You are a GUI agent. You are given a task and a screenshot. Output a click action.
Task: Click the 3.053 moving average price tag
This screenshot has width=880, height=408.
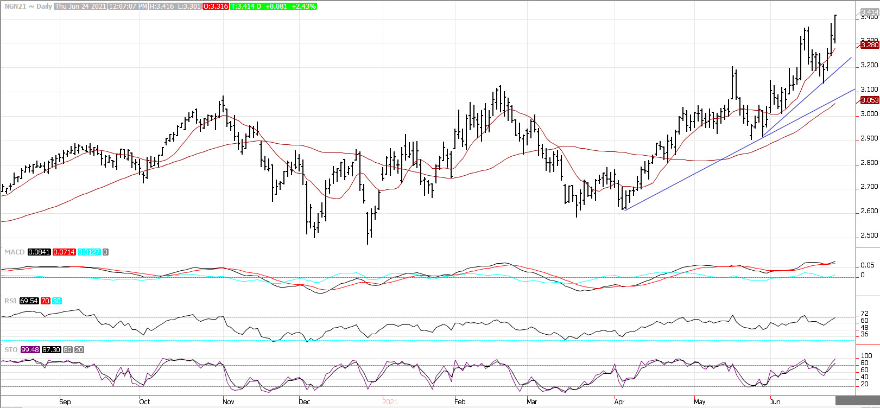(x=870, y=100)
